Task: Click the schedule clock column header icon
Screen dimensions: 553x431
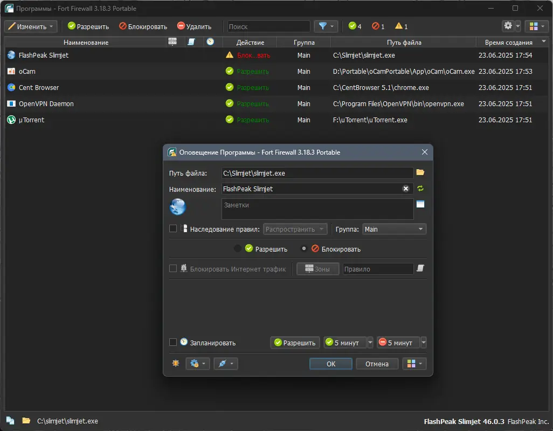Action: click(x=210, y=41)
